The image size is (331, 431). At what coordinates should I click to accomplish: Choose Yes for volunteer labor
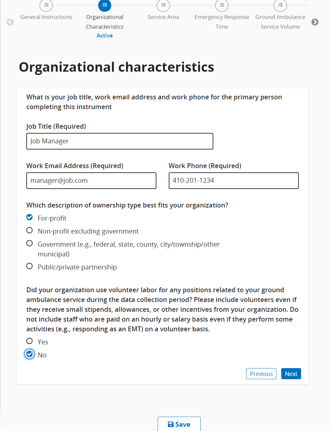tap(30, 341)
